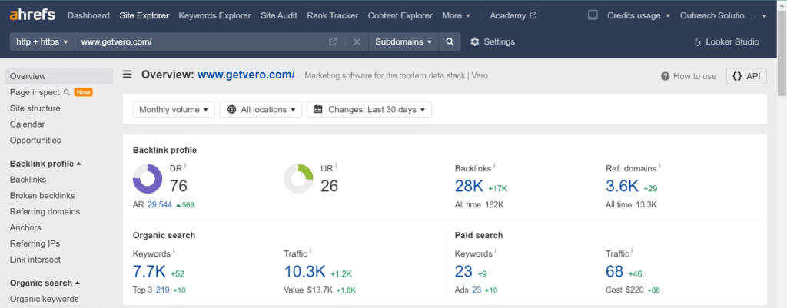787x308 pixels.
Task: Open Content Explorer
Action: coord(400,15)
